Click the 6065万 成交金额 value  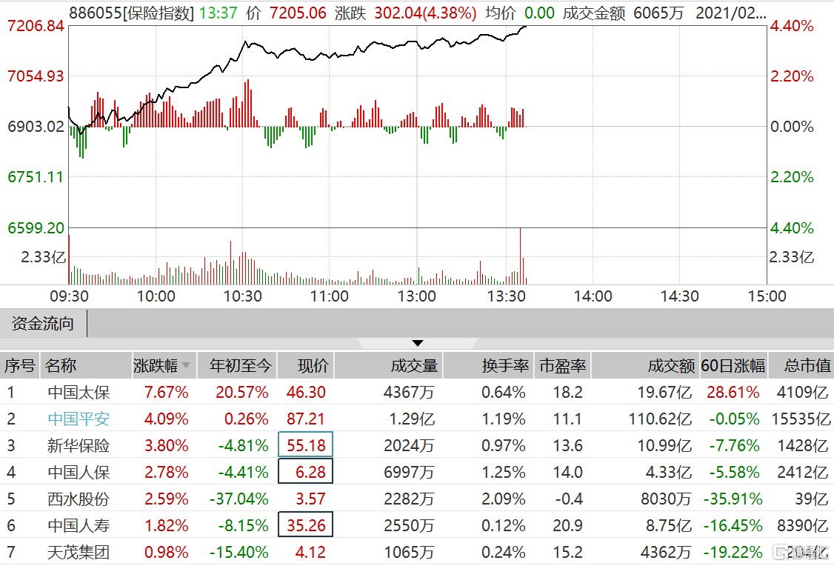pyautogui.click(x=658, y=13)
